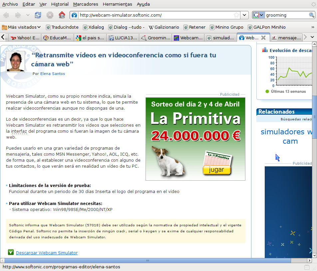Open the back/forward history dropdown arrow
317x271 pixels.
28,15
